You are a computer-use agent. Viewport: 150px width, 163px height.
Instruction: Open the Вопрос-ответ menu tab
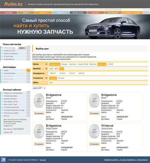(x=78, y=13)
